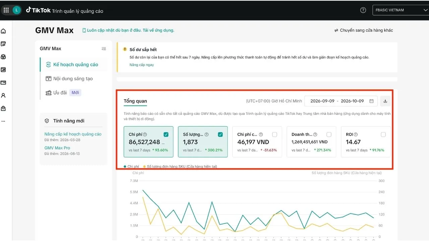Open Nâng cấp kế hoạch quảng cáo link

click(73, 134)
